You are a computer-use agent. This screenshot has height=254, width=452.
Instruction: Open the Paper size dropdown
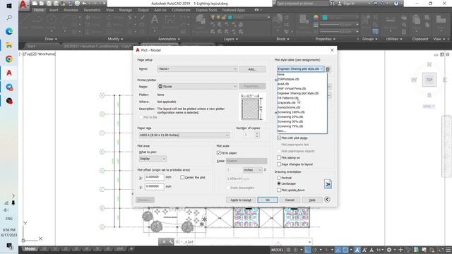pos(227,135)
